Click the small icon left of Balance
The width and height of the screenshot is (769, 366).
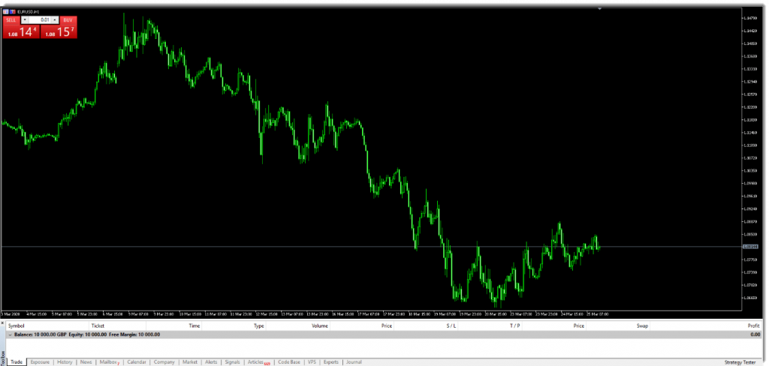pyautogui.click(x=10, y=334)
